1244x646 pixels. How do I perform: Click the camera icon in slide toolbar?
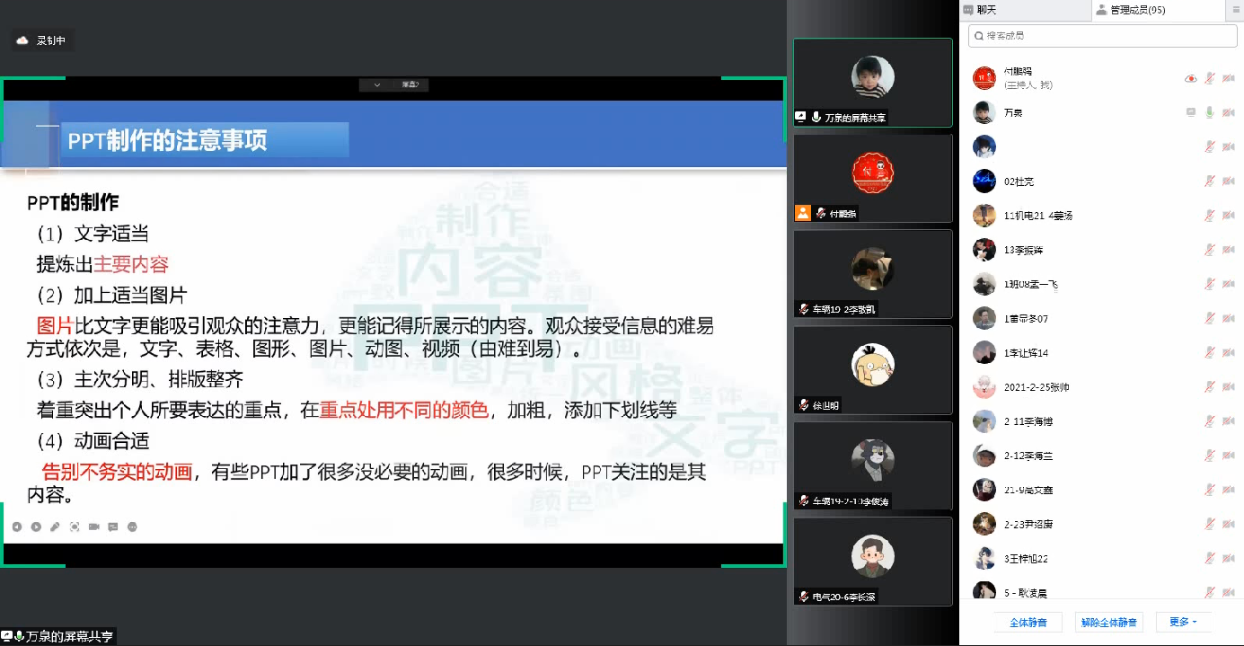[93, 527]
